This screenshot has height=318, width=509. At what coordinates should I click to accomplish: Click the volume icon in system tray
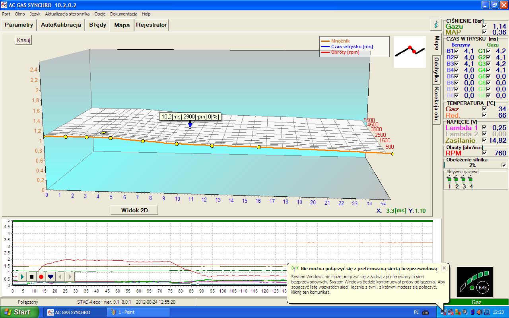tap(480, 312)
